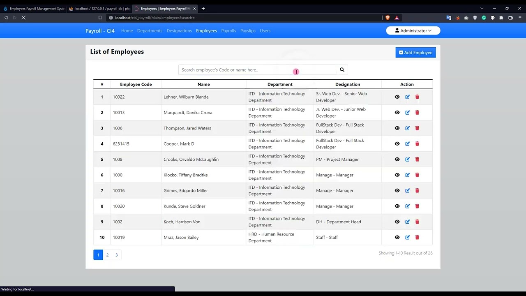This screenshot has height=296, width=526.
Task: View details of Koch, Harrison Von
Action: click(x=397, y=222)
